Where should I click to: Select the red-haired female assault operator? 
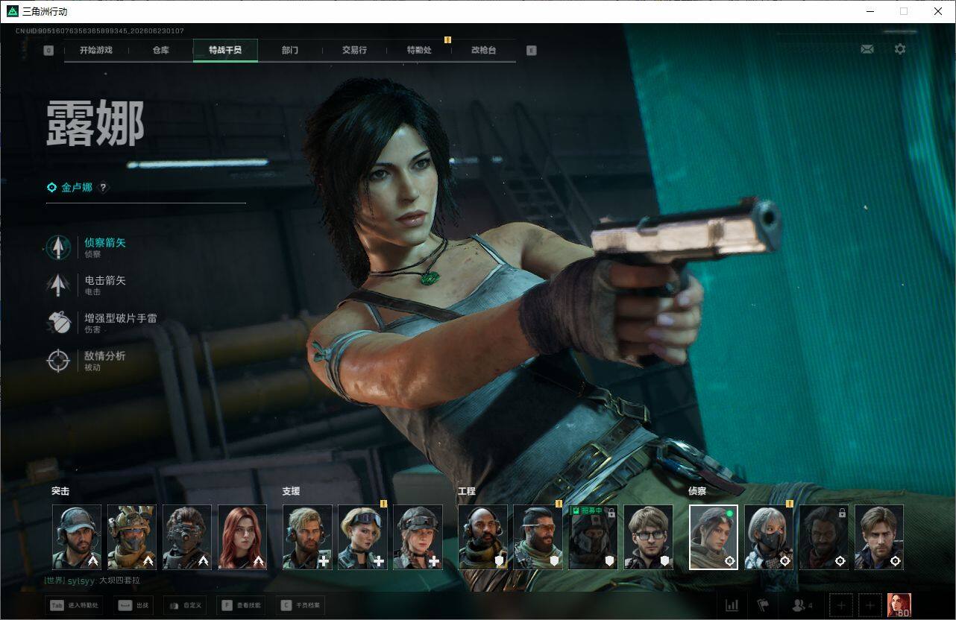coord(242,537)
